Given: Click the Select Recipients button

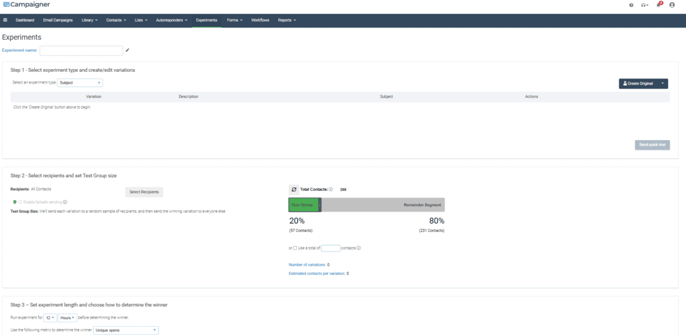Looking at the screenshot, I should (x=144, y=192).
